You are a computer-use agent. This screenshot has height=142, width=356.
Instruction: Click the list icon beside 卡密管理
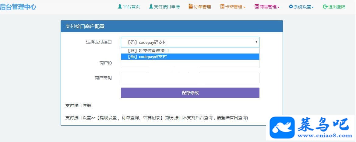point(222,7)
